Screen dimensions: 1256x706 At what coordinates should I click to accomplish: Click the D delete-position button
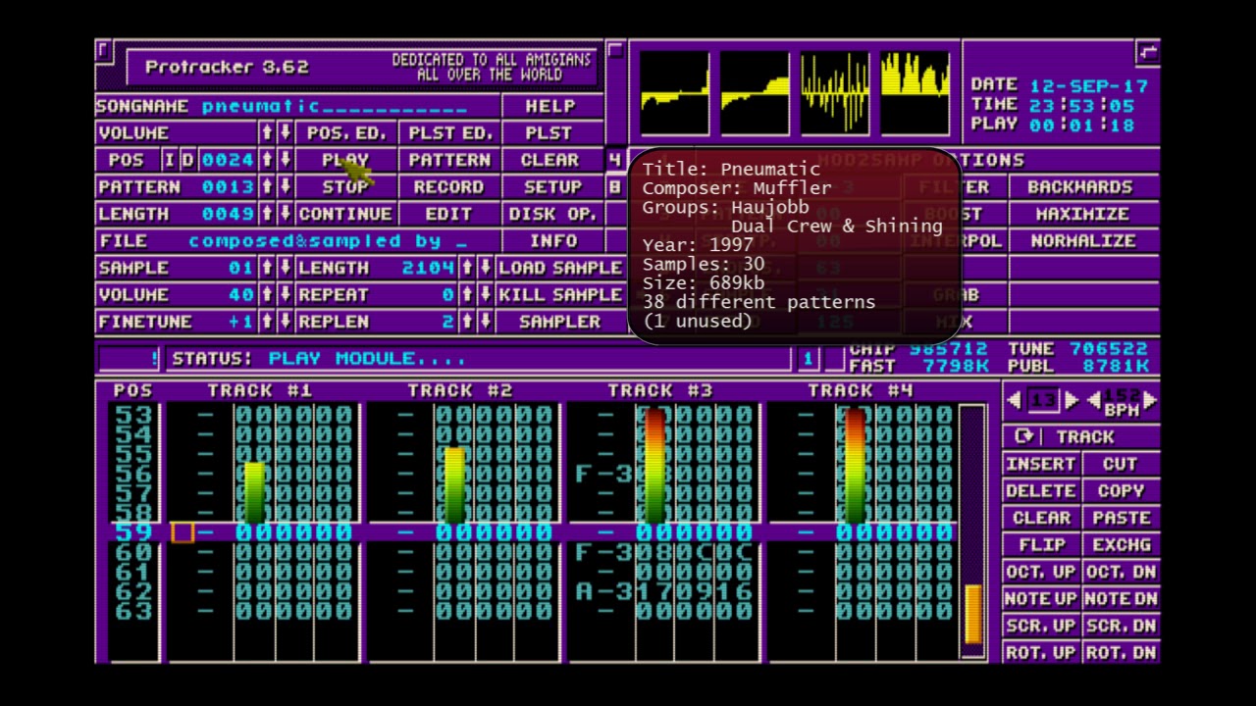[186, 160]
